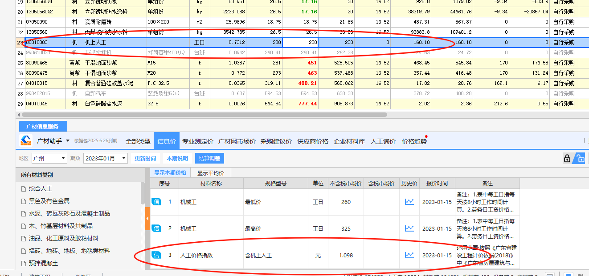This screenshot has height=276, width=589.
Task: Click row number 29 header
Action: [20, 104]
